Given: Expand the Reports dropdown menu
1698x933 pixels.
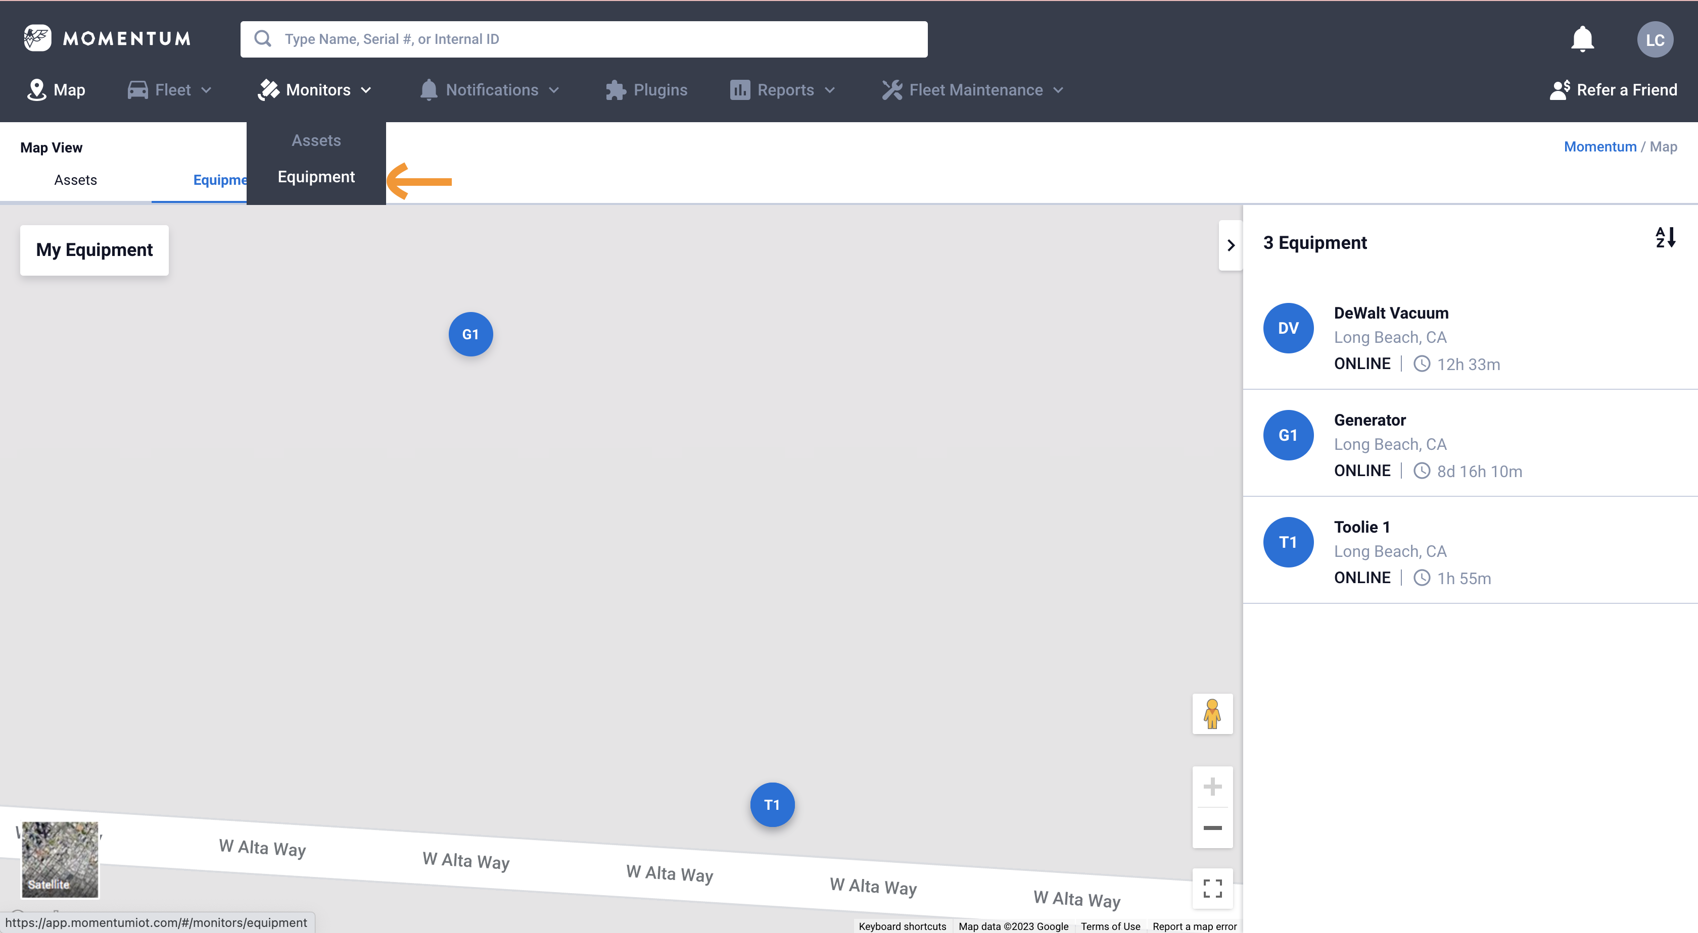Looking at the screenshot, I should point(783,90).
